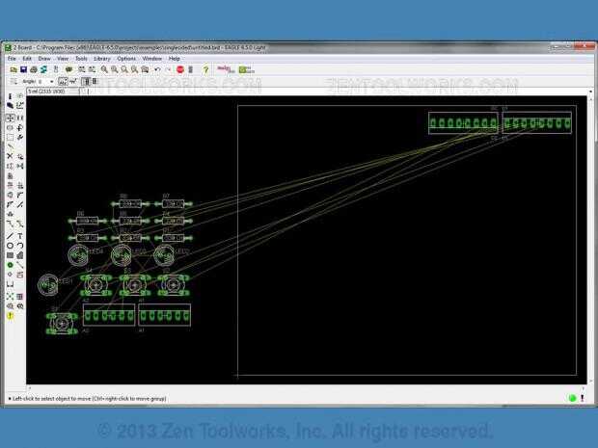
Task: Select the Mark tool
Action: click(20, 106)
